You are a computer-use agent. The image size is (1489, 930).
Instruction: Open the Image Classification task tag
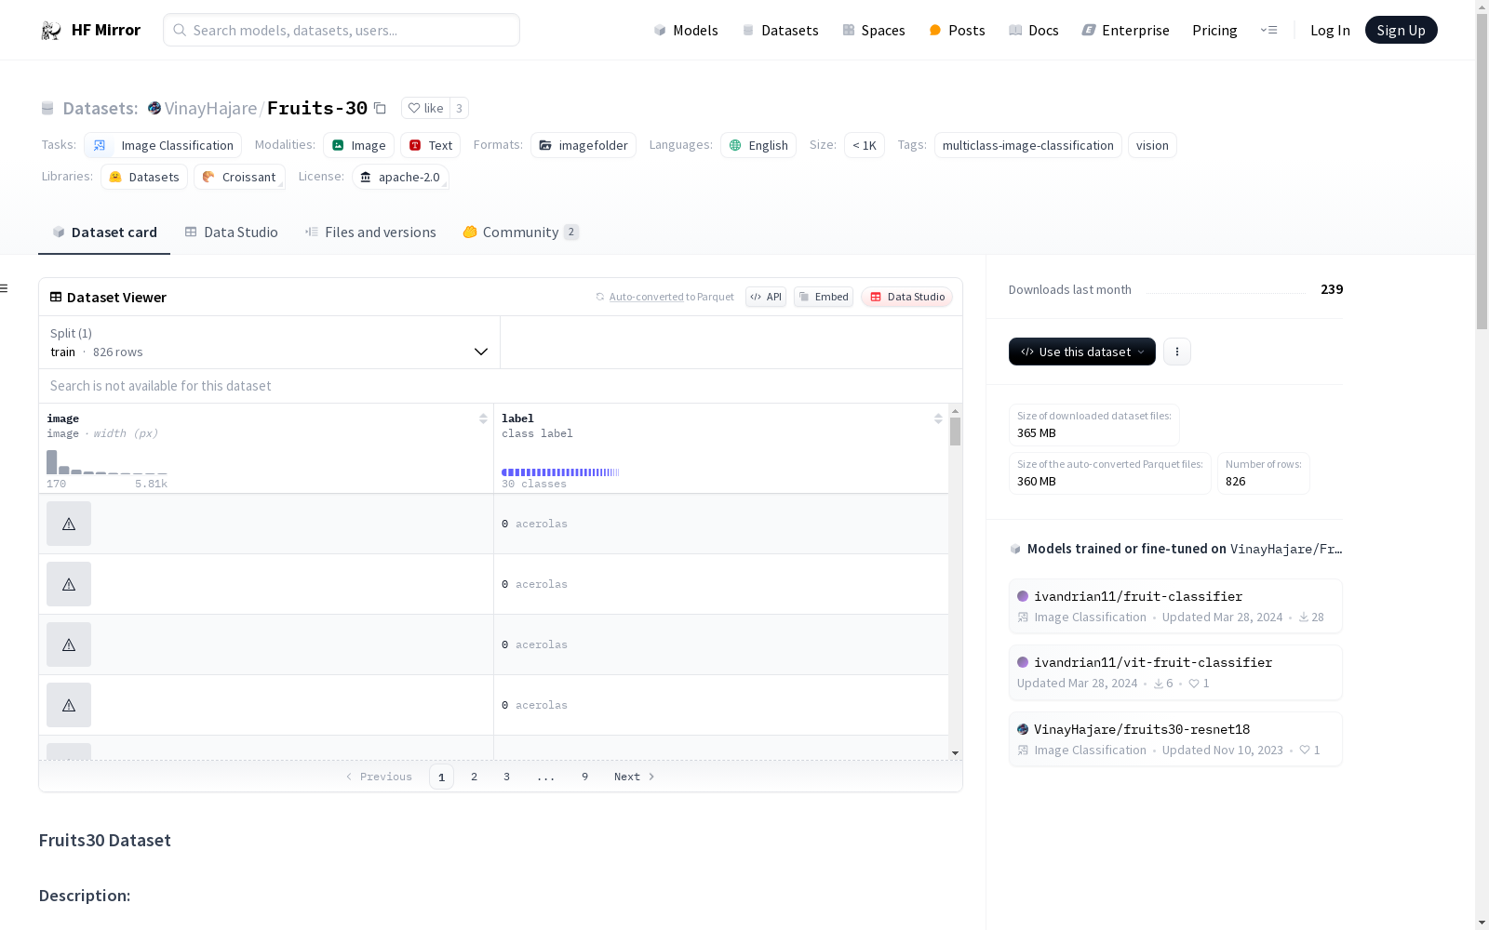pyautogui.click(x=163, y=145)
